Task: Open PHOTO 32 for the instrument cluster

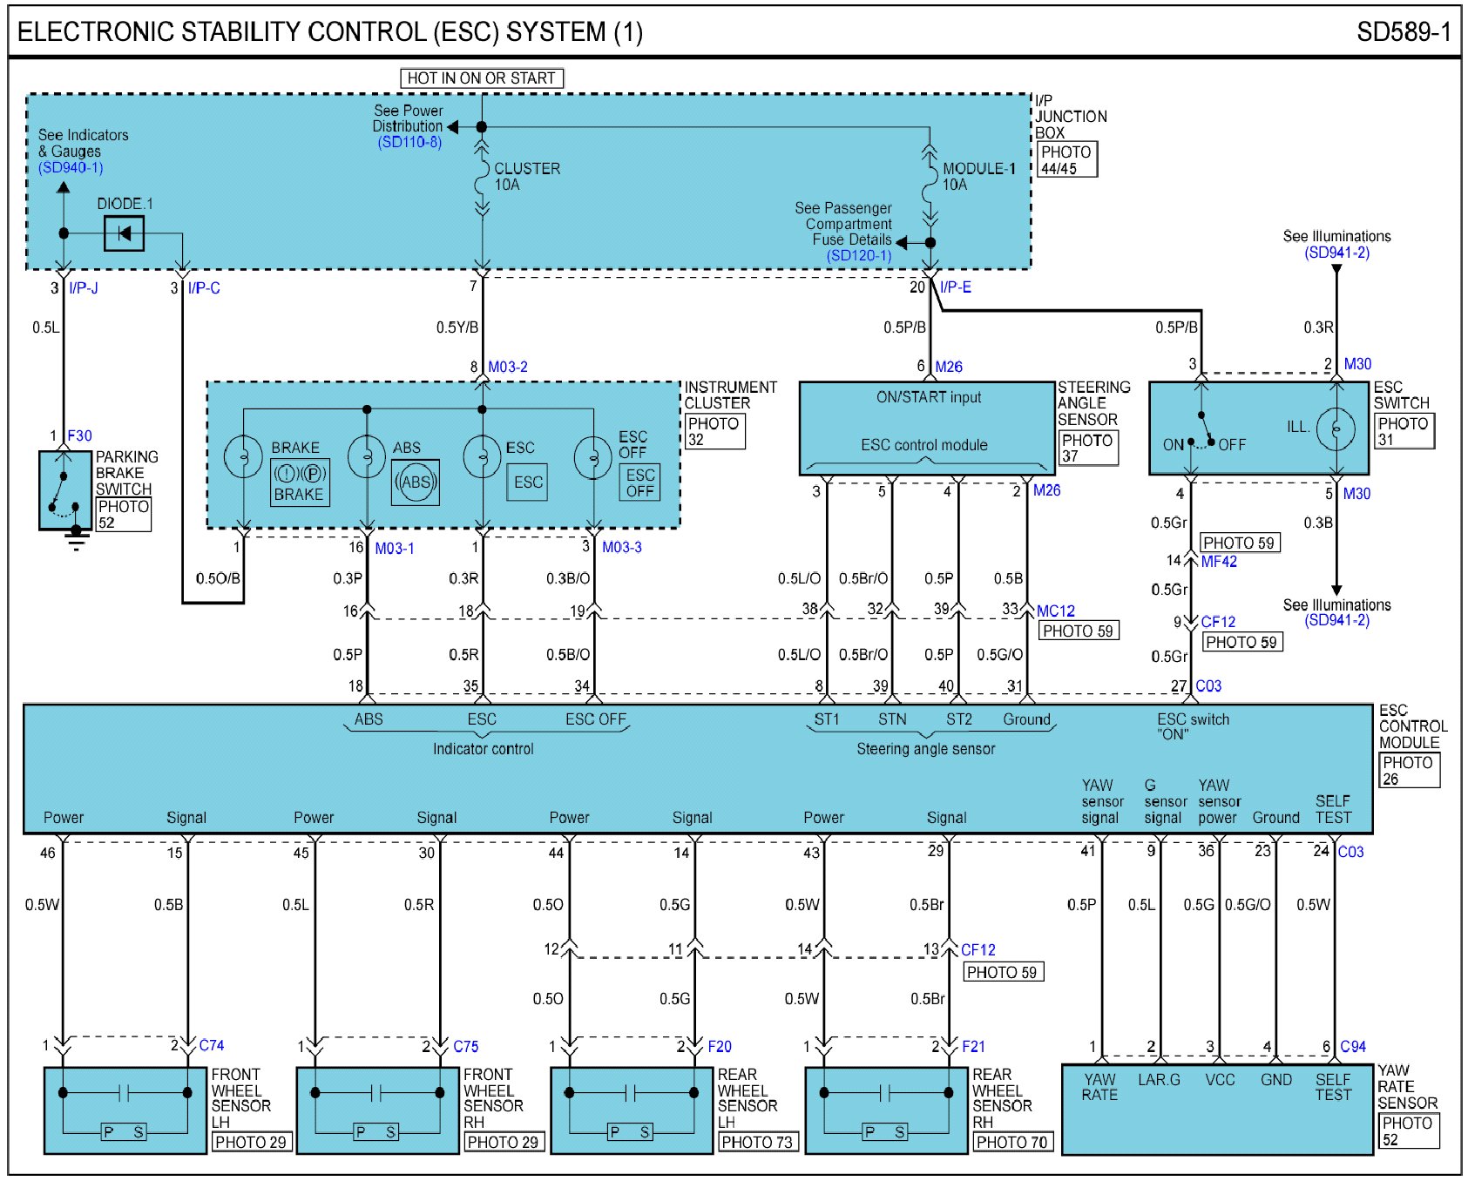Action: point(714,431)
